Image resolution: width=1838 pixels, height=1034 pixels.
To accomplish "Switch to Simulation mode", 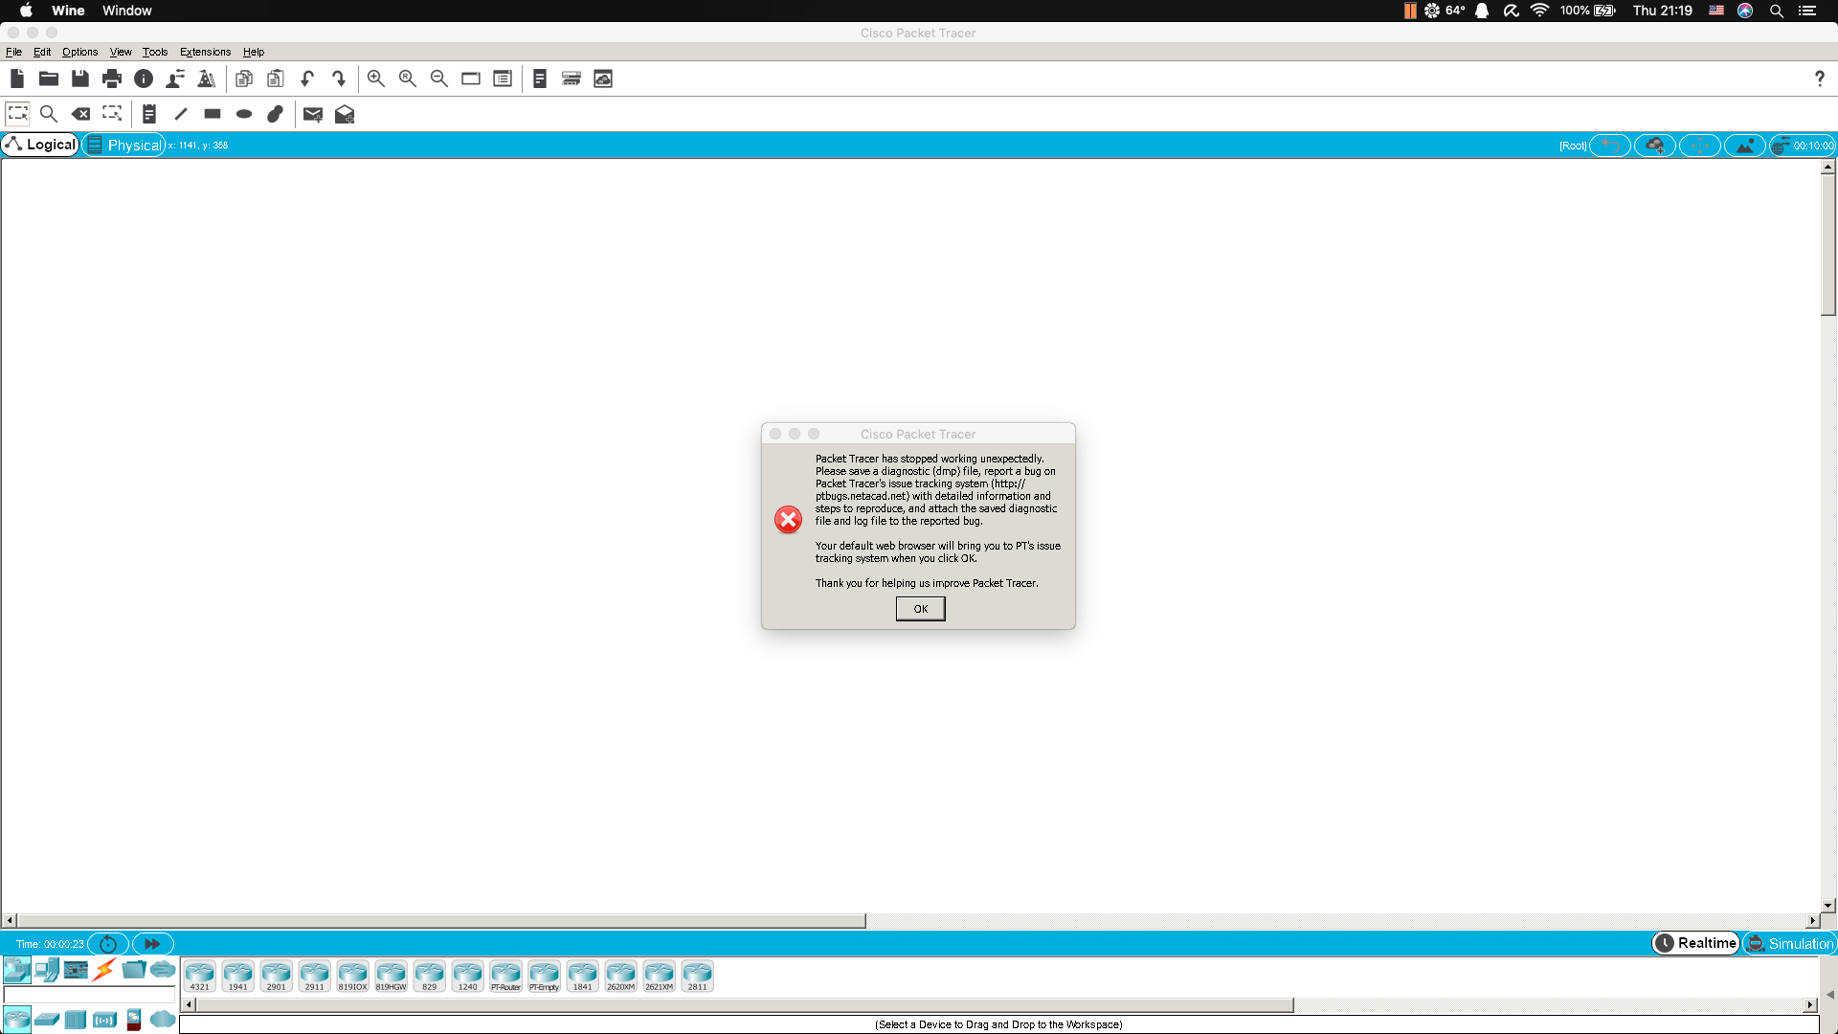I will pos(1789,943).
